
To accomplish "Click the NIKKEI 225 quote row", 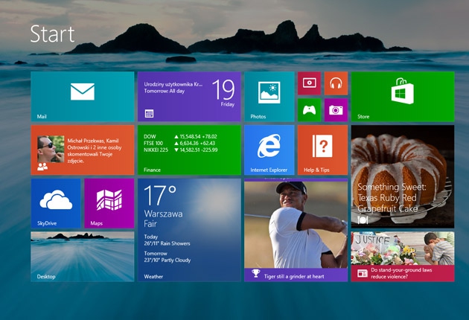I will pyautogui.click(x=181, y=150).
